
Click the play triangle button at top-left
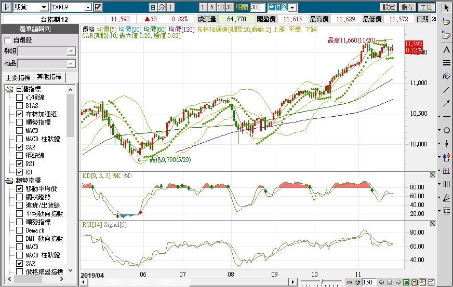7,7
